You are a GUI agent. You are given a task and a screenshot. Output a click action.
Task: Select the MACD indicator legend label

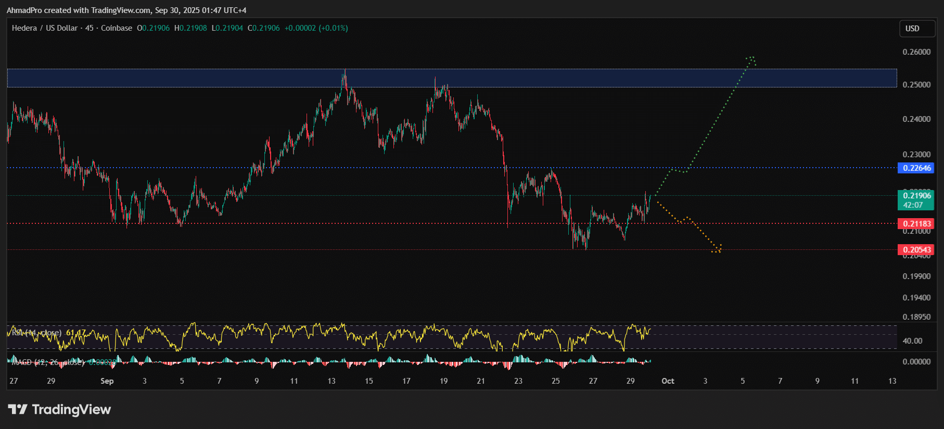click(47, 362)
